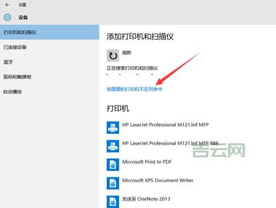
Task: Click the 刷新 label text
Action: pos(127,53)
